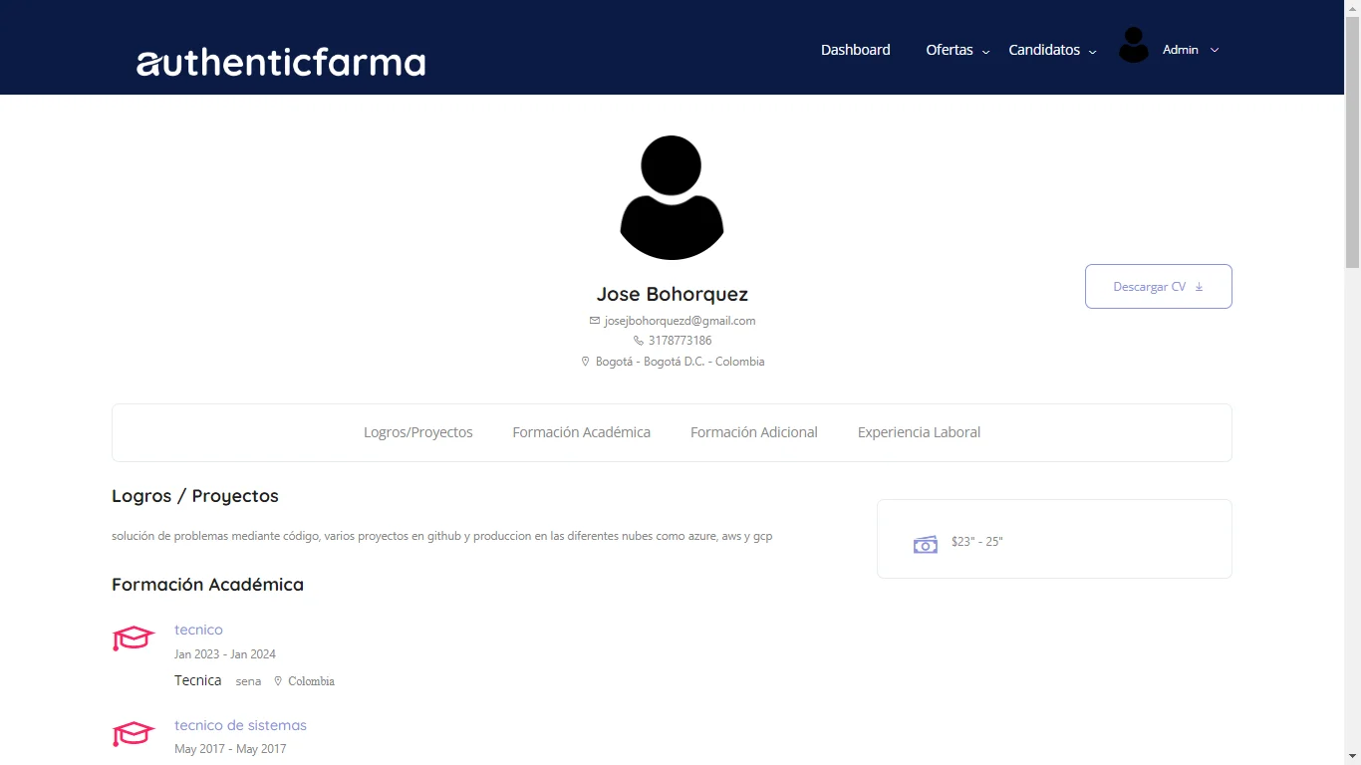Select the Experiencia Laboral tab
The height and width of the screenshot is (765, 1361).
[919, 431]
